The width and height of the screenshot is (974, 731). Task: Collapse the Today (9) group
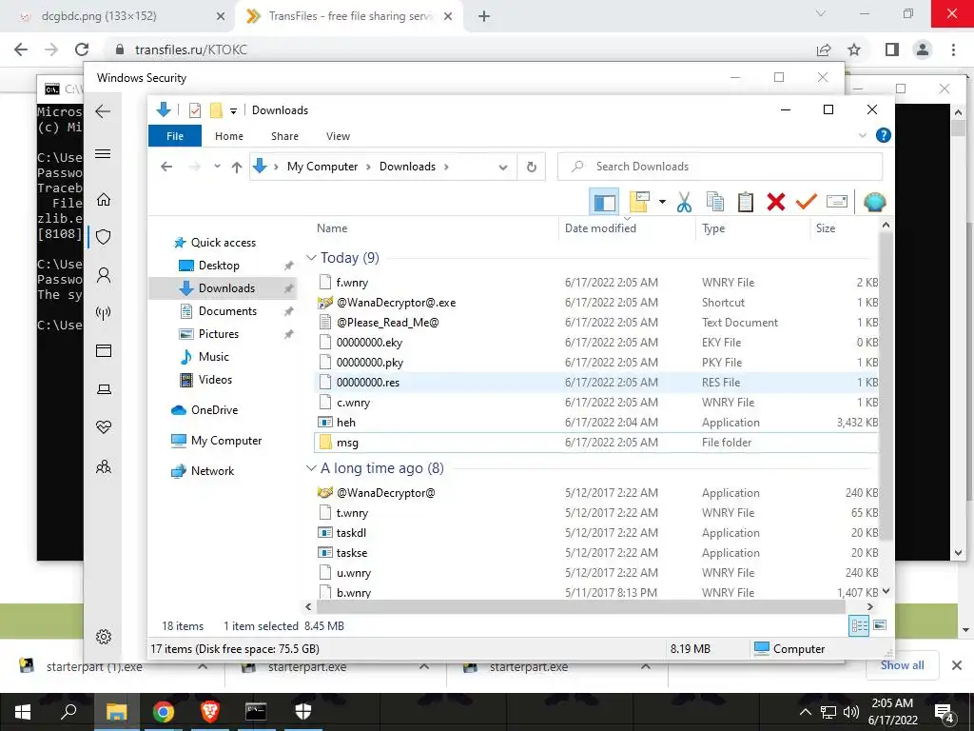[311, 257]
